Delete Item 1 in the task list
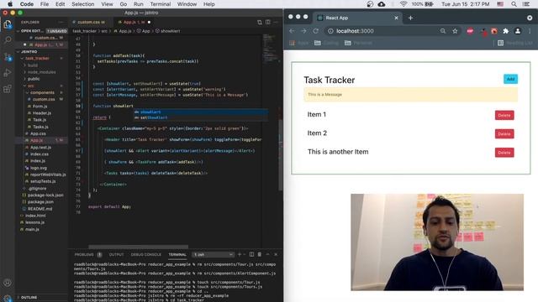 504,116
